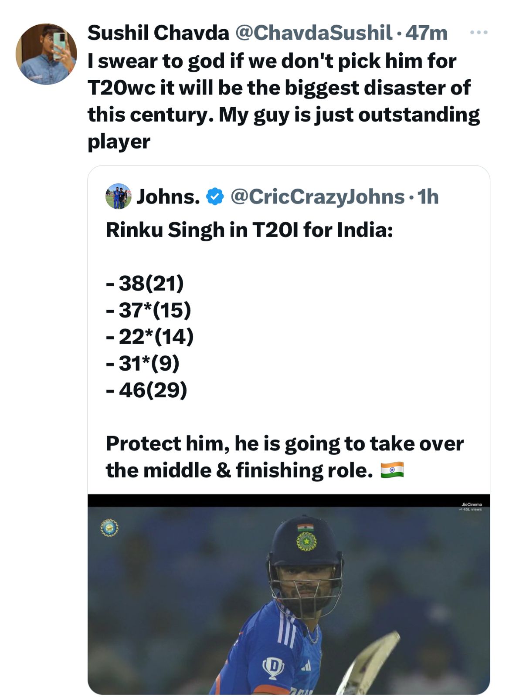506x697 pixels.
Task: Click the Sushil Chavda display name
Action: coord(158,33)
